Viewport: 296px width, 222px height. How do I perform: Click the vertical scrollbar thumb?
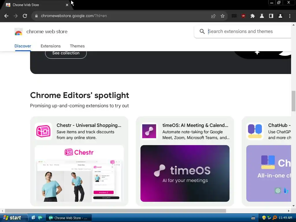(293, 101)
